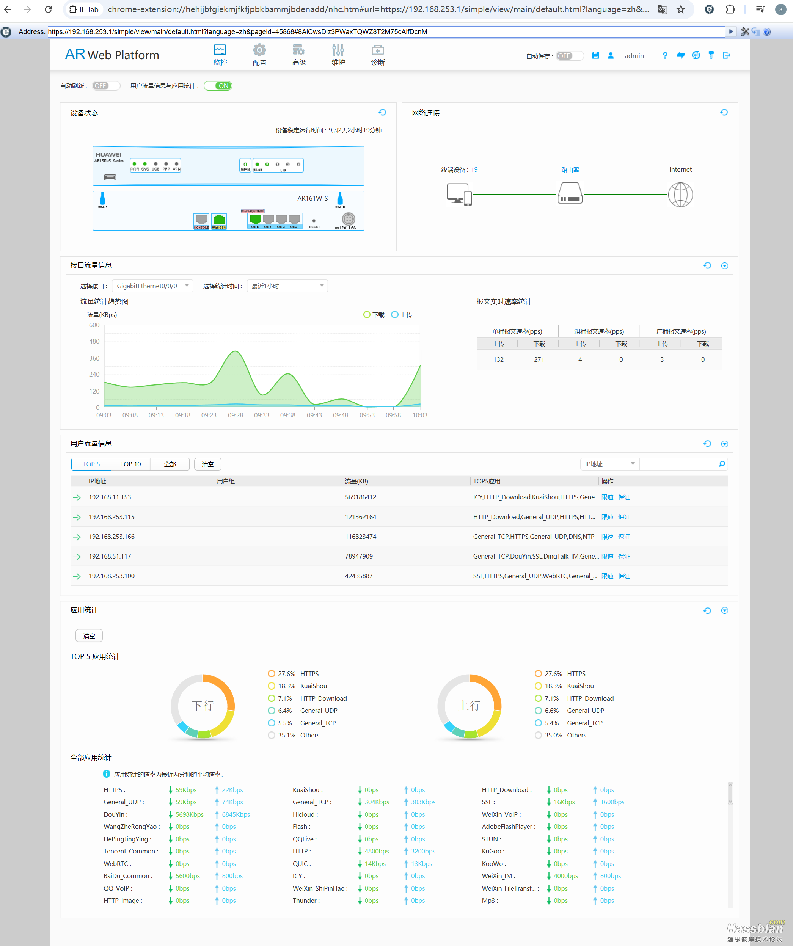
Task: Click the admin user icon
Action: pos(611,55)
